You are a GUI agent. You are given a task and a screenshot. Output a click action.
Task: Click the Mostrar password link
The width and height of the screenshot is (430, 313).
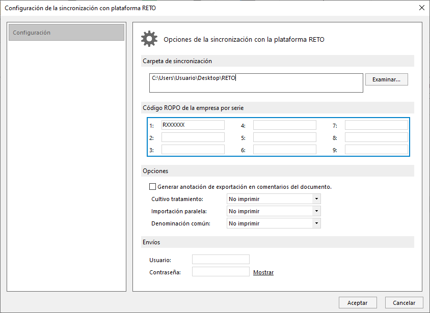263,272
